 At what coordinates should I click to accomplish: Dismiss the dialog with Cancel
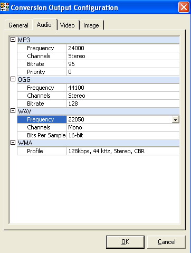(x=166, y=242)
